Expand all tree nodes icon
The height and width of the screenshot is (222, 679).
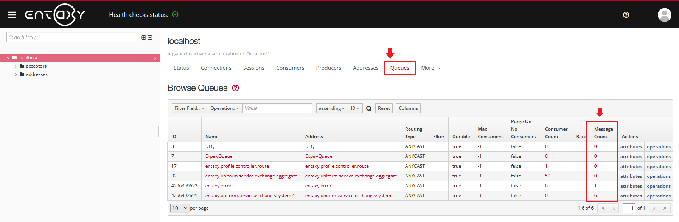(144, 37)
